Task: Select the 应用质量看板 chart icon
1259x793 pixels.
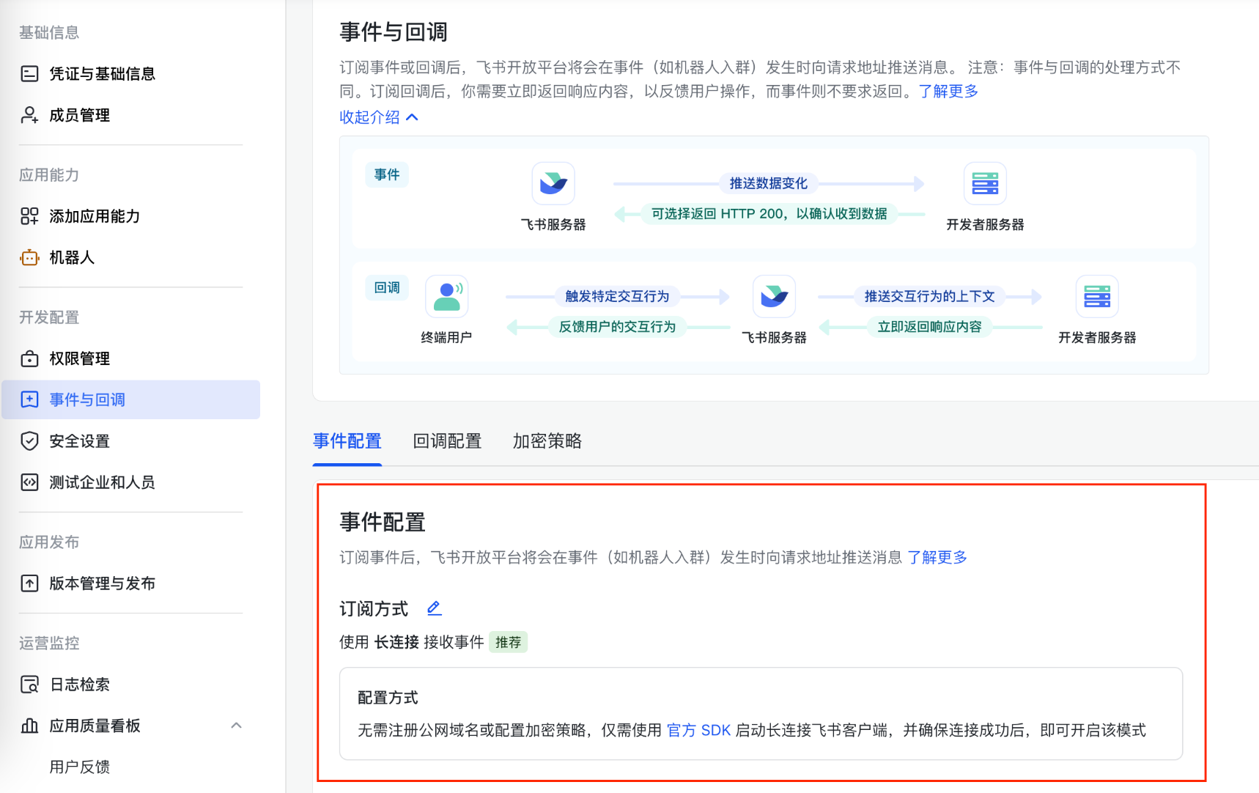Action: pyautogui.click(x=29, y=726)
